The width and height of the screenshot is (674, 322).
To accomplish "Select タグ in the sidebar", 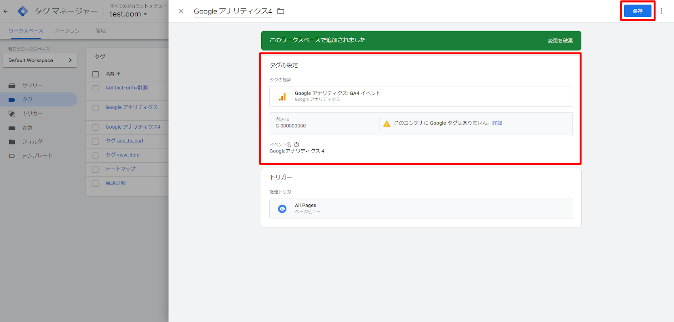I will (38, 100).
